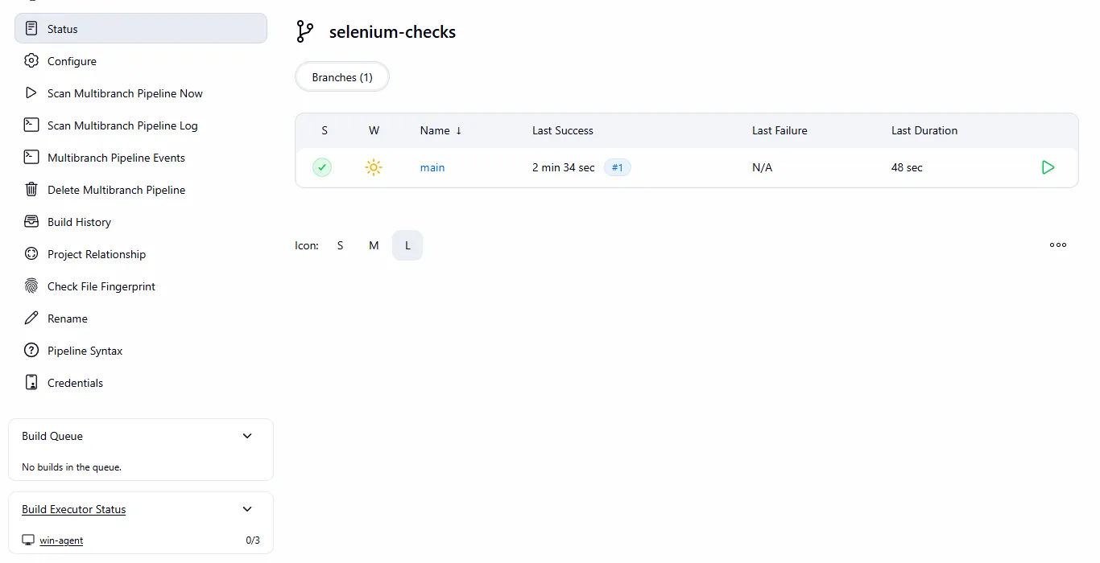
Task: Open the win-agent node link
Action: pyautogui.click(x=61, y=540)
